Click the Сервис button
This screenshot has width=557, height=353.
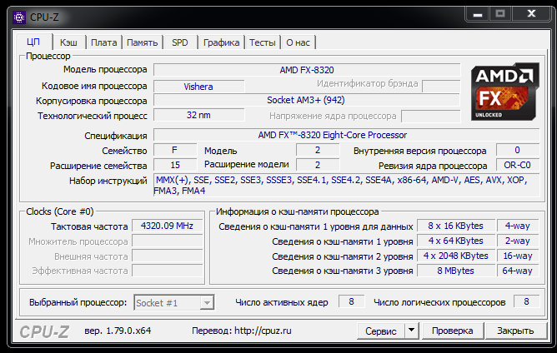[381, 331]
